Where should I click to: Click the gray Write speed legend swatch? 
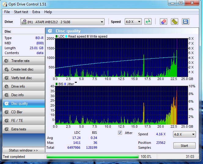[x=88, y=36]
